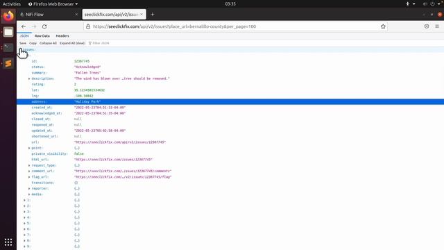Select the acknowledged_at row
Screen dimensions: 444x250
pos(230,113)
